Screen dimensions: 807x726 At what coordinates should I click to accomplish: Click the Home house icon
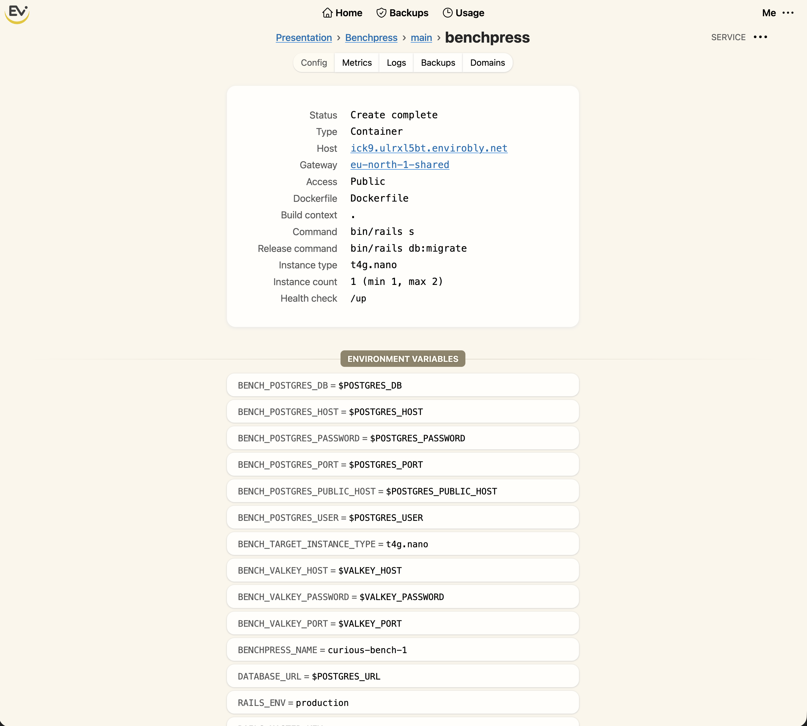pyautogui.click(x=327, y=13)
